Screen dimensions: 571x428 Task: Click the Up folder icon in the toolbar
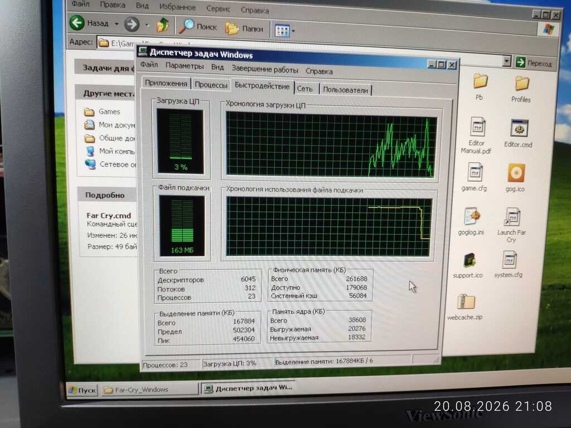coord(163,26)
